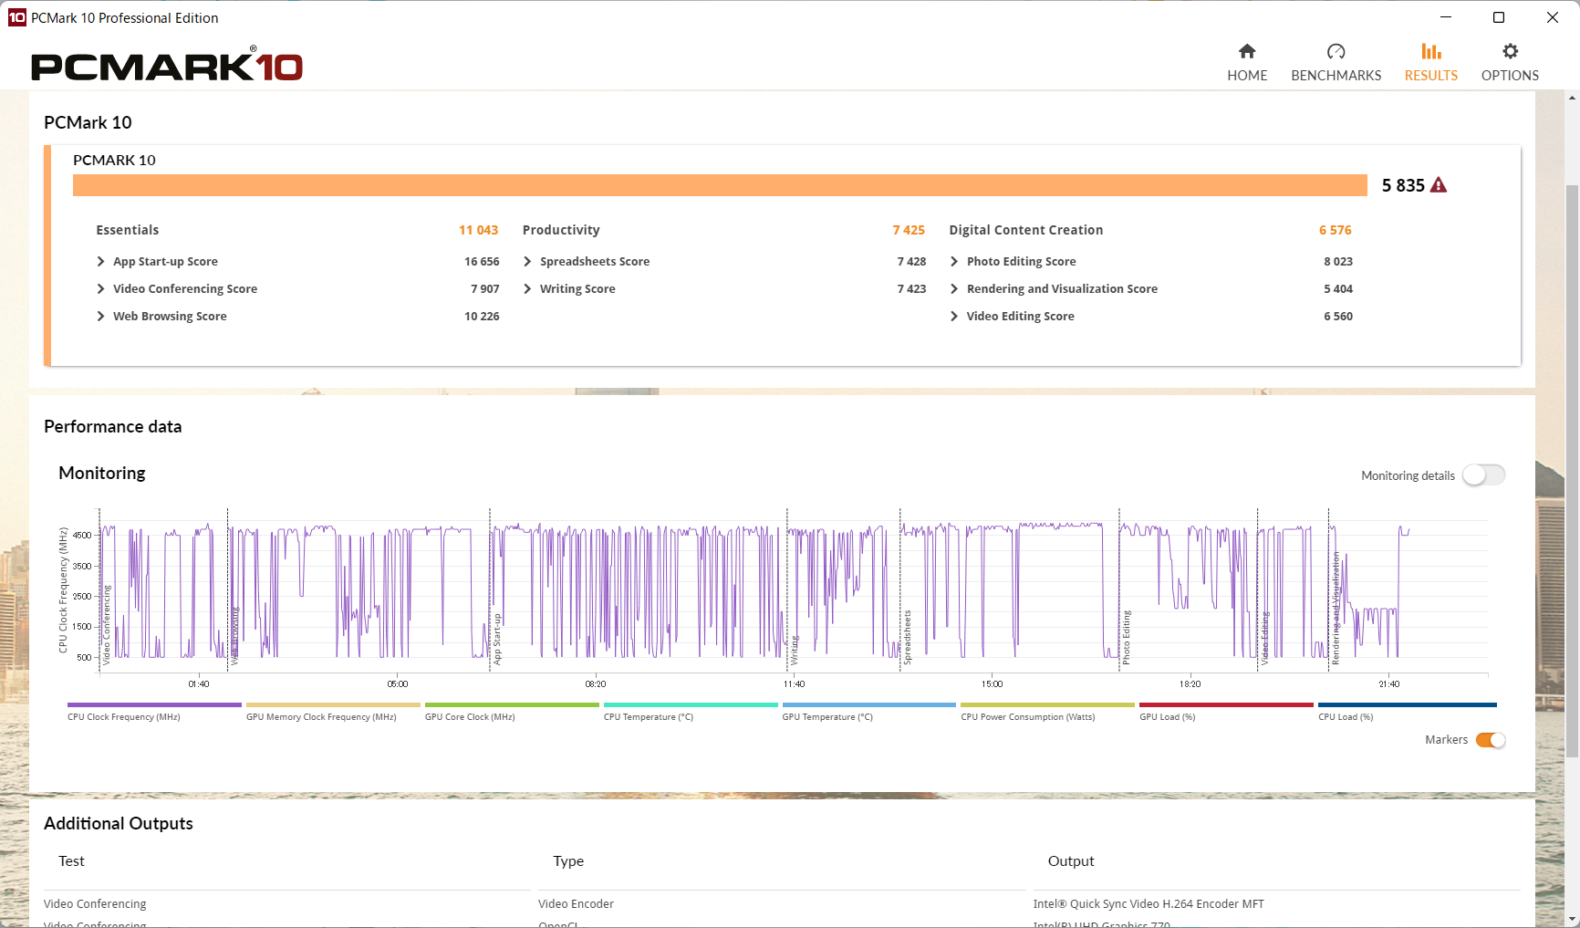
Task: Go to the OPTIONS tab
Action: tap(1510, 76)
